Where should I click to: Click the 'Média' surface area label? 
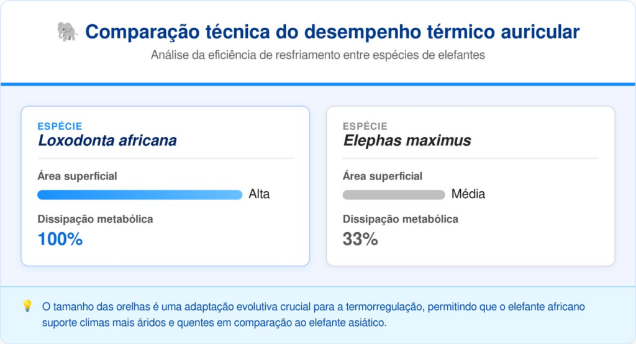468,194
